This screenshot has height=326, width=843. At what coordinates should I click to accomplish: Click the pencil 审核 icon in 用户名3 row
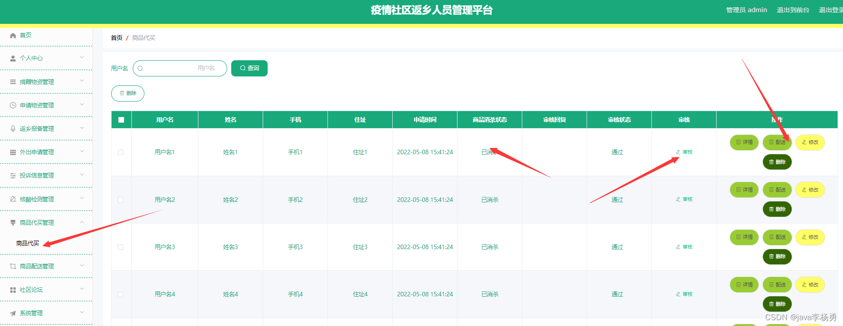click(x=678, y=247)
